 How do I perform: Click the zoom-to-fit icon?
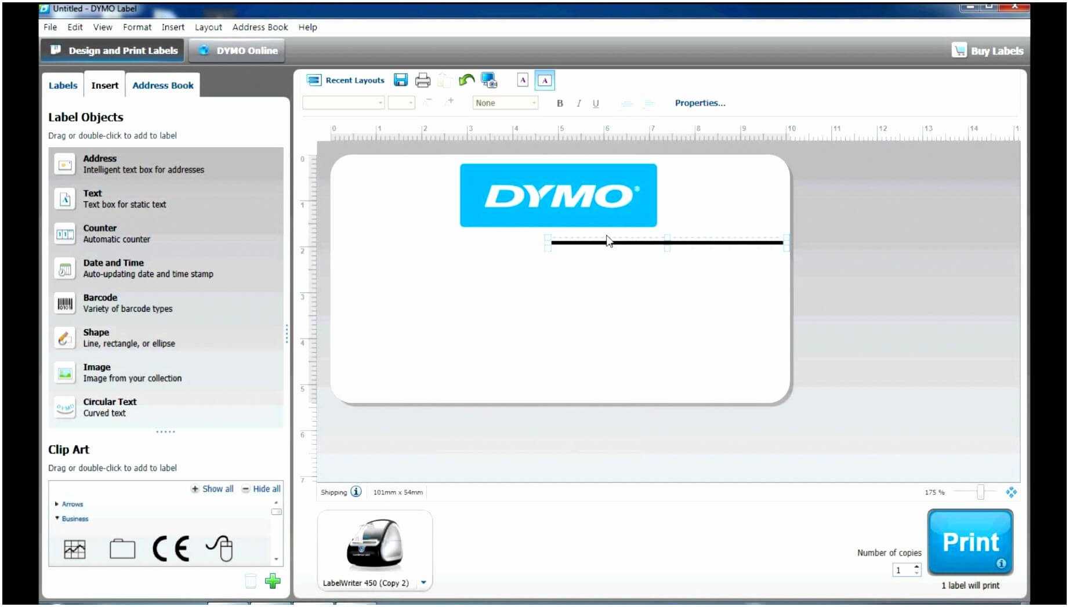pyautogui.click(x=1012, y=492)
